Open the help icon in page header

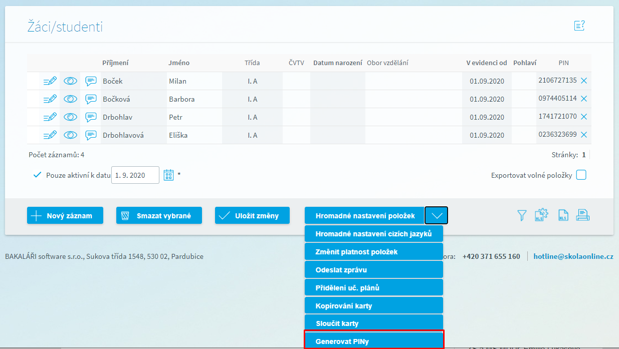579,26
